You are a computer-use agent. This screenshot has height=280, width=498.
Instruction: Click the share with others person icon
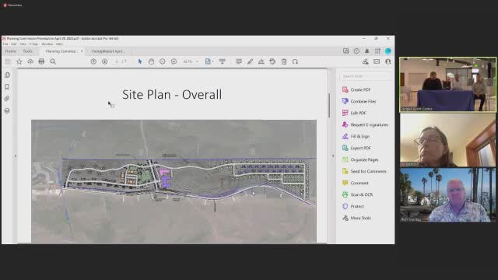pos(388,61)
